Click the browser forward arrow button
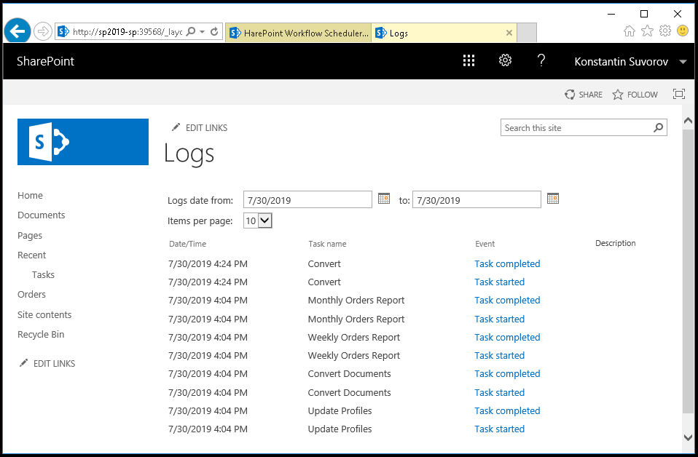 tap(43, 31)
